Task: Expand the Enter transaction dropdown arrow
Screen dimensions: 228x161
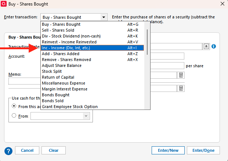Action: point(104,17)
